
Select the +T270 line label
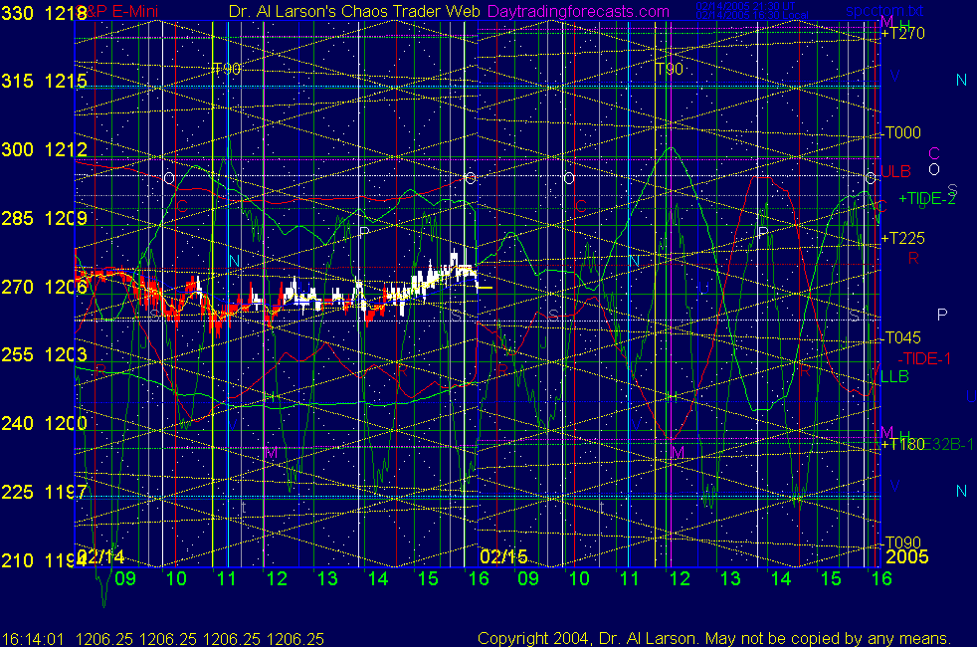(x=902, y=34)
